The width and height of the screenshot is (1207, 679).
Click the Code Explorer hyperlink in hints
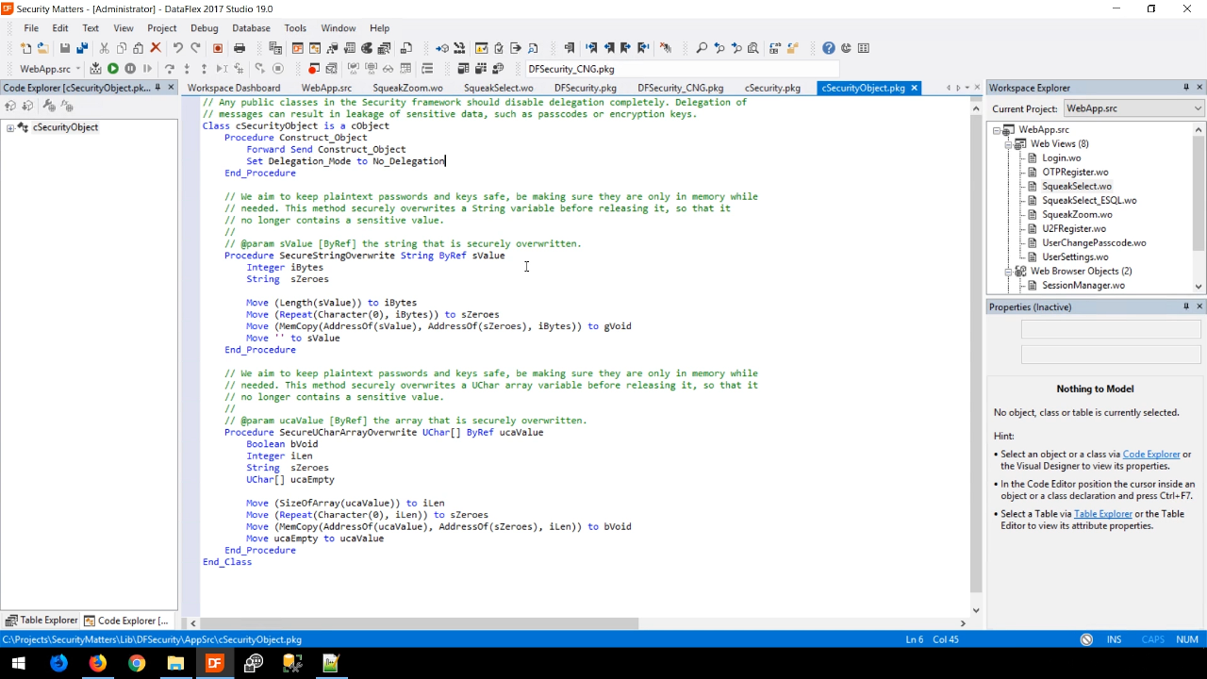click(1150, 455)
